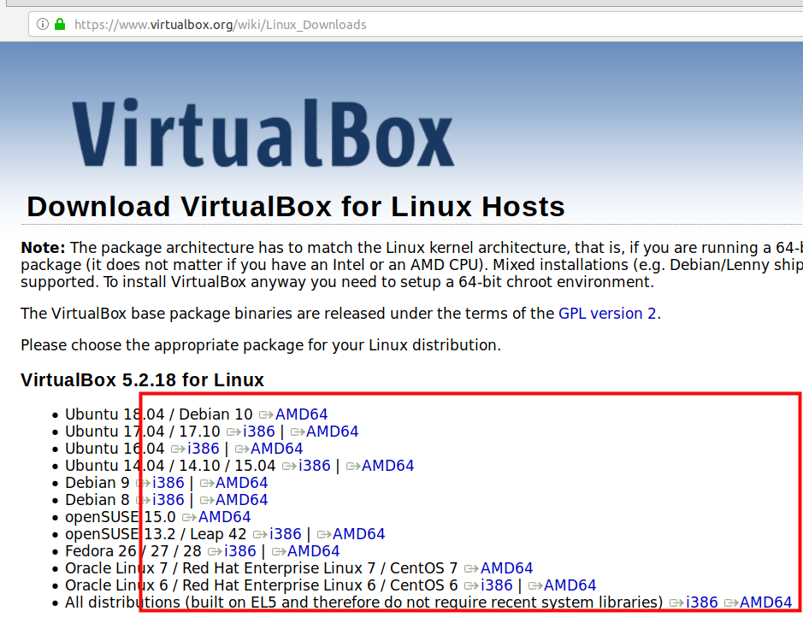Click the VirtualBox logo banner
This screenshot has width=803, height=617.
(x=263, y=132)
